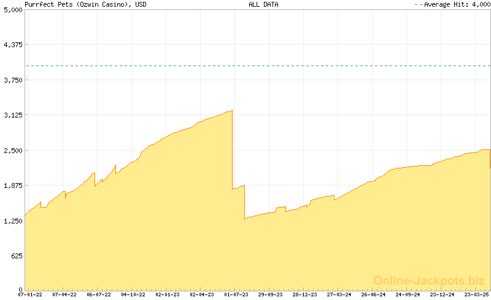This screenshot has width=491, height=300.
Task: Click the jackpot peak before the big drop
Action: pyautogui.click(x=231, y=111)
